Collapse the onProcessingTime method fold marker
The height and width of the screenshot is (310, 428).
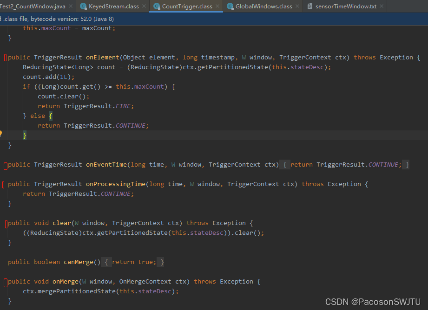3,185
